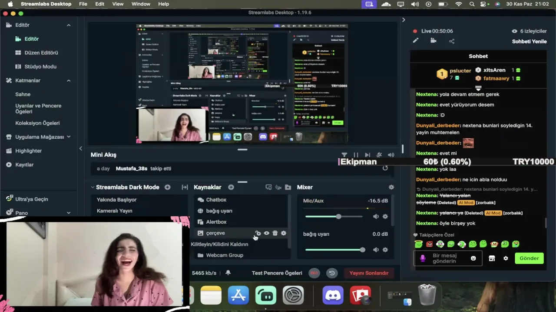The width and height of the screenshot is (556, 312).
Task: Select the Chatbox source
Action: (216, 200)
